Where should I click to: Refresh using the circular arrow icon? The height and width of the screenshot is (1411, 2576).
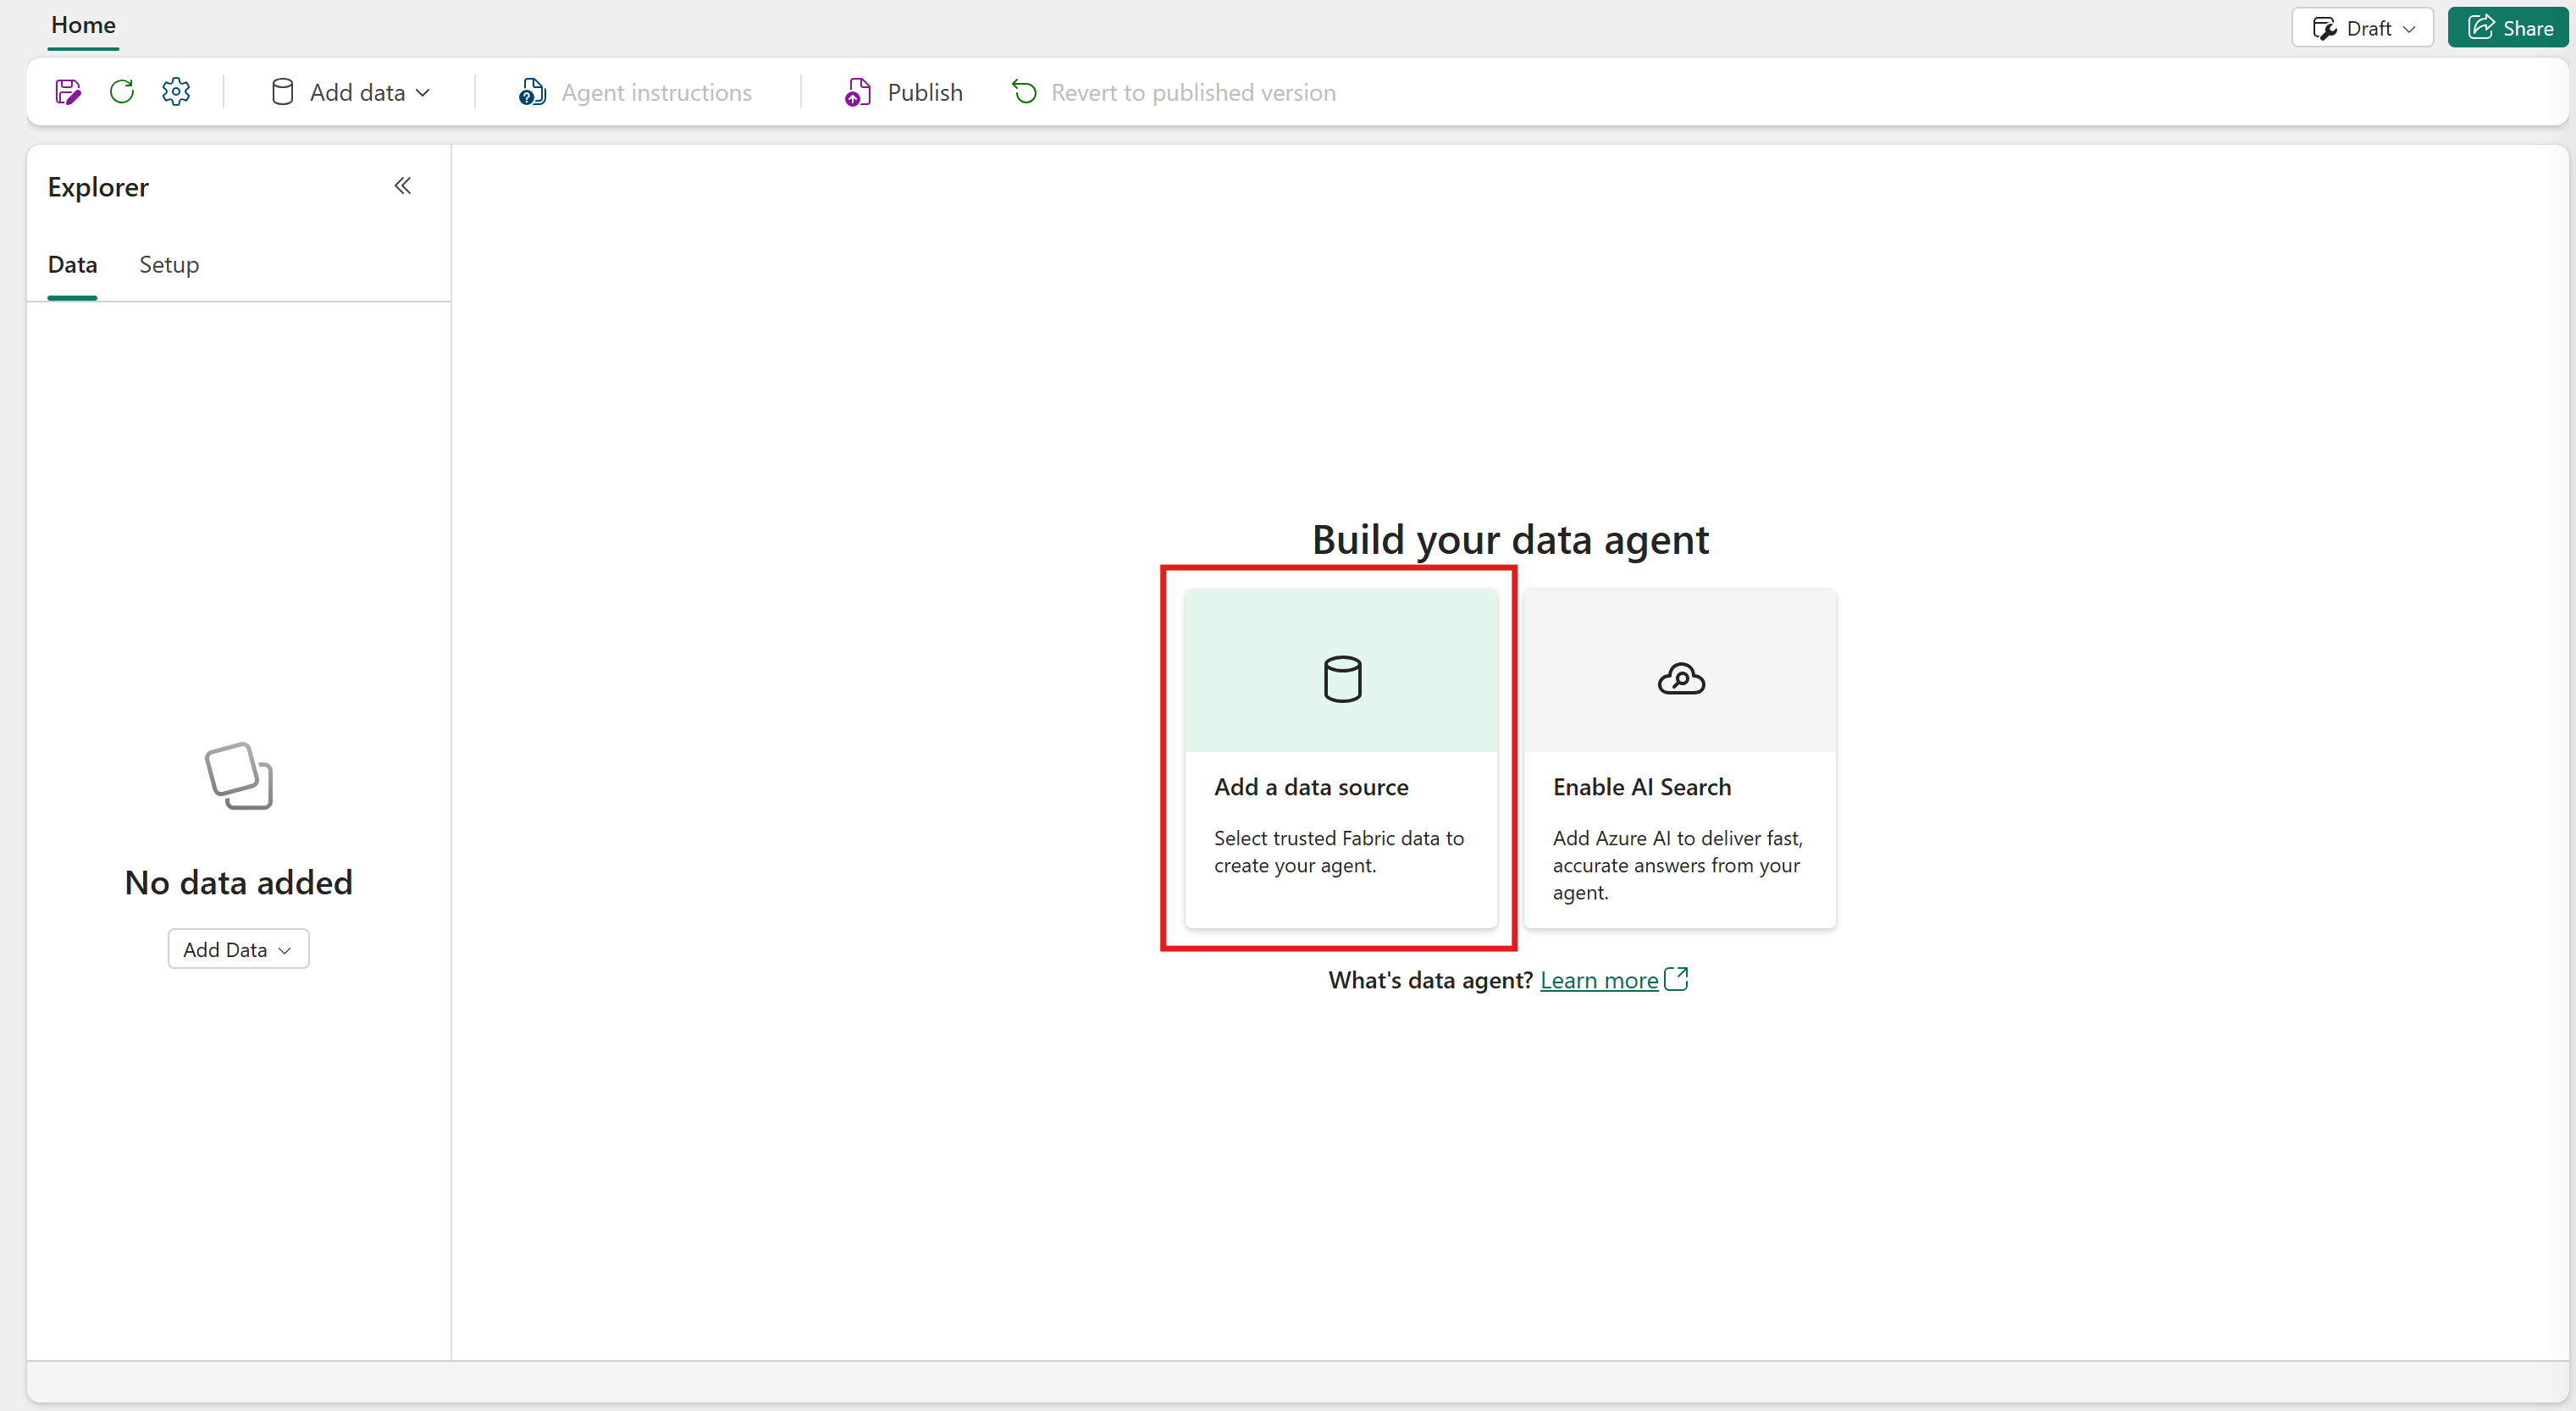[122, 92]
